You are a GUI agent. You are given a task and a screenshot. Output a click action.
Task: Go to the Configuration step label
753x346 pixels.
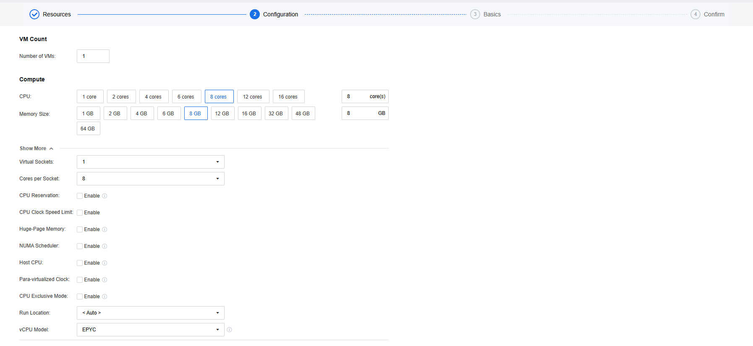click(280, 14)
